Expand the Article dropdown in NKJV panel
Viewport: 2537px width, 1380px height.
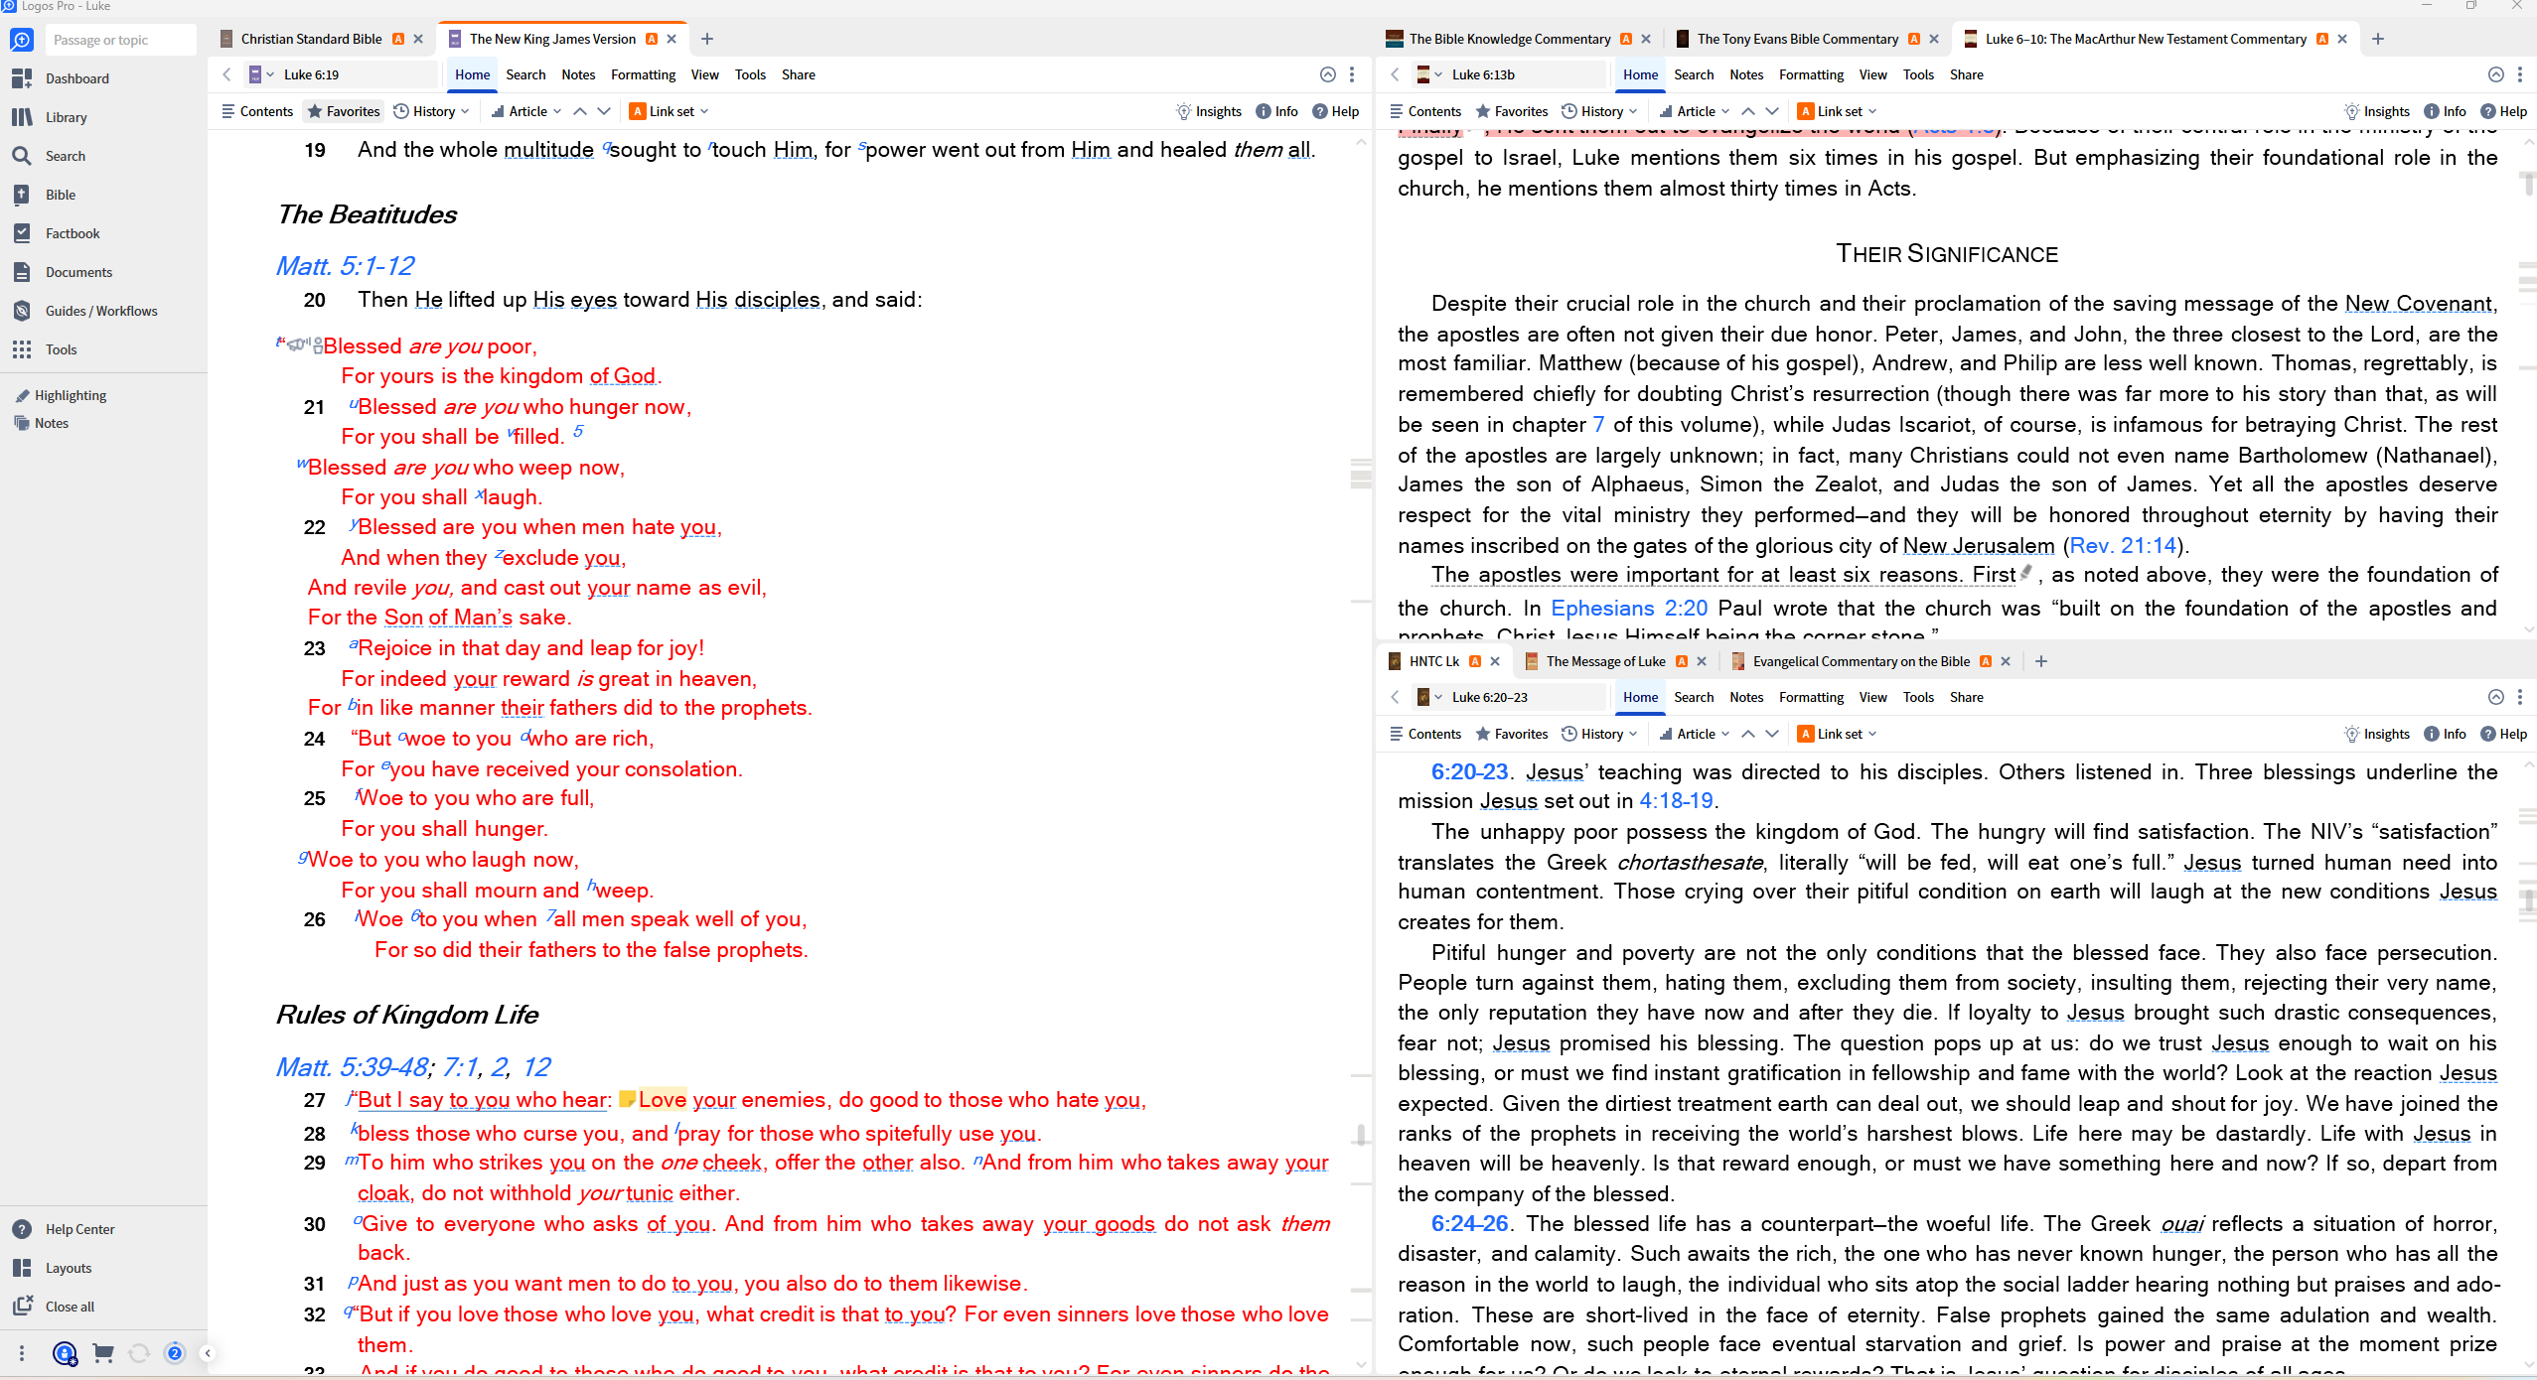coord(526,111)
